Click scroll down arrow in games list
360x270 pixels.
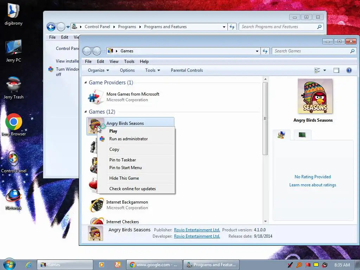pyautogui.click(x=265, y=221)
